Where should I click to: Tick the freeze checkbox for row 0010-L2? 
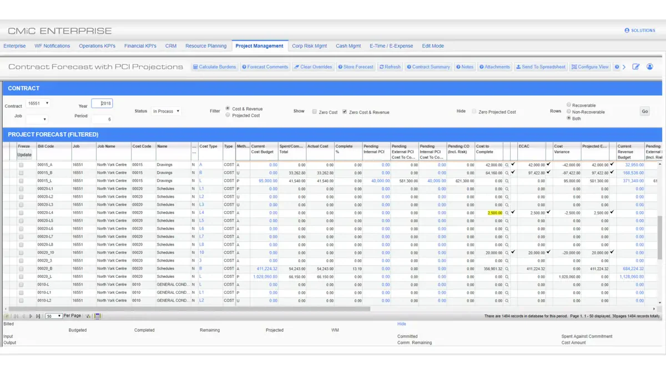21,301
